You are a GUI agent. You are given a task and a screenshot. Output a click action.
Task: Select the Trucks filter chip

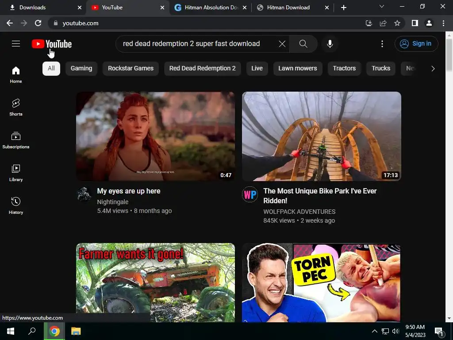click(x=381, y=69)
